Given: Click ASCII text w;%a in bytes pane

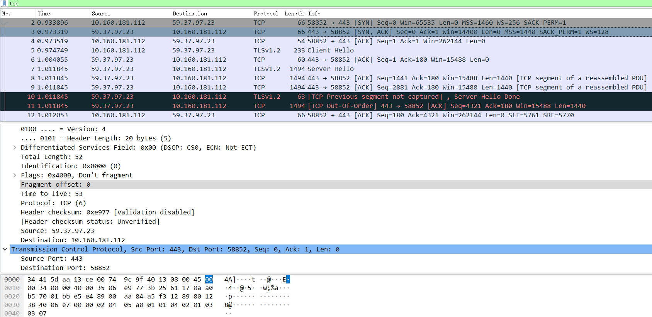Looking at the screenshot, I should point(271,288).
